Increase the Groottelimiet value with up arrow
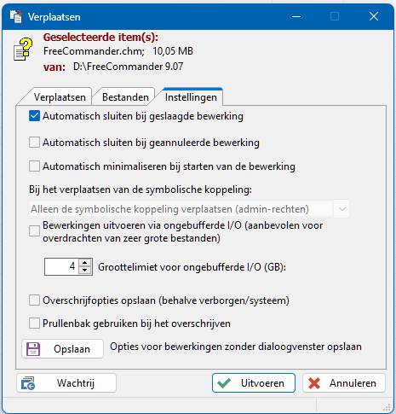 [85, 263]
